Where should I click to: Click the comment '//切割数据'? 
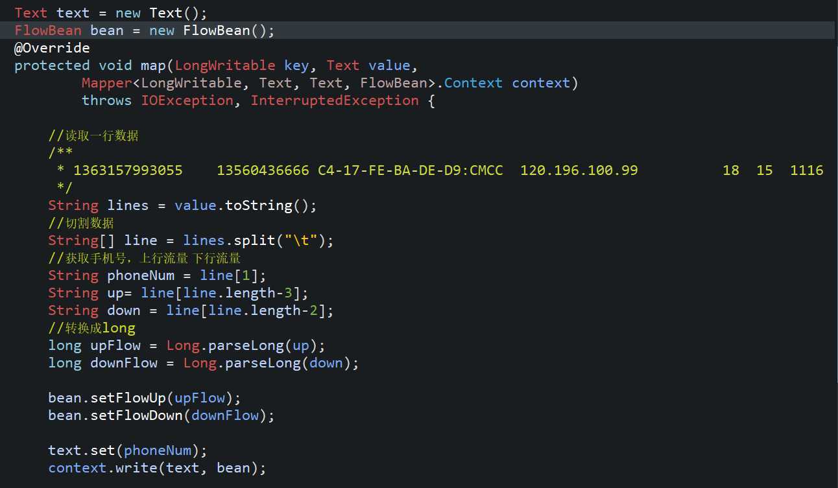pyautogui.click(x=81, y=223)
